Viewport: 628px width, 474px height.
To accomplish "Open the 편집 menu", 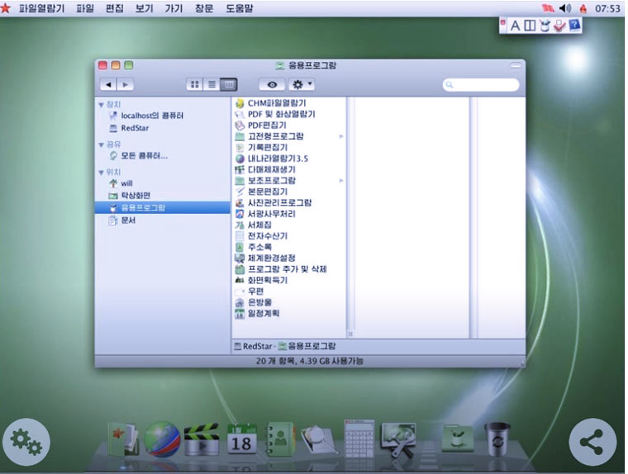I will tap(115, 8).
